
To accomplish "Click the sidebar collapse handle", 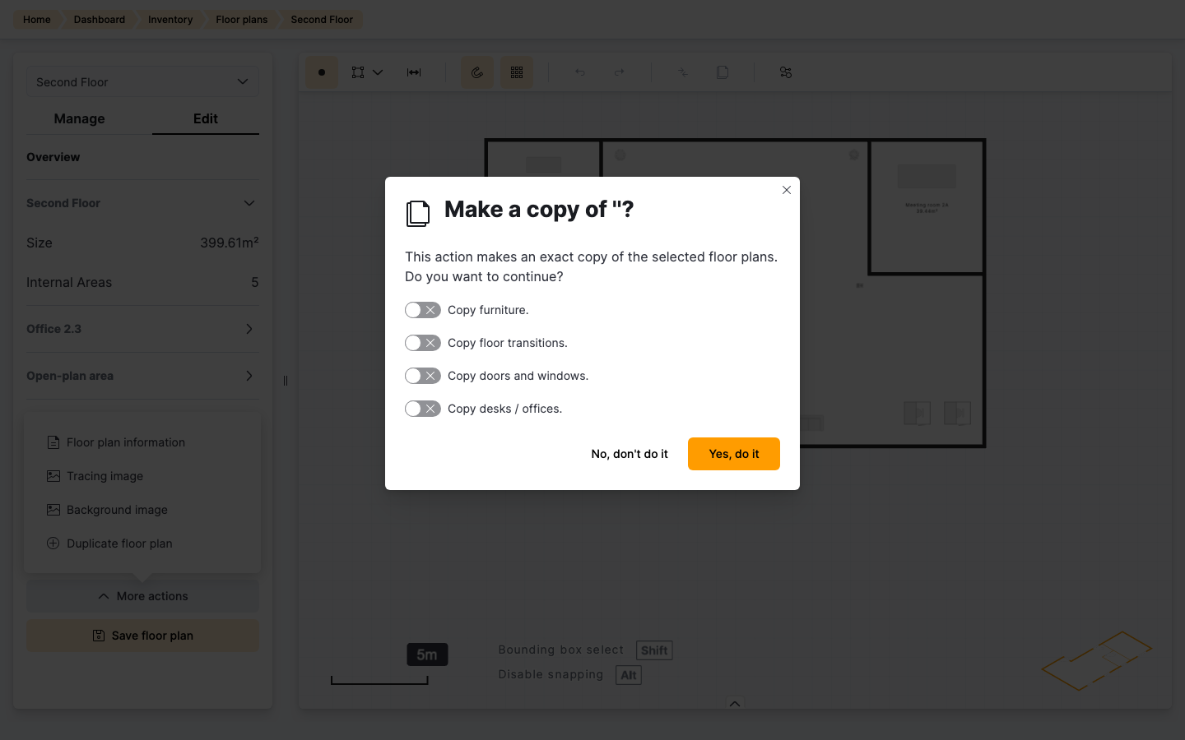I will tap(286, 381).
